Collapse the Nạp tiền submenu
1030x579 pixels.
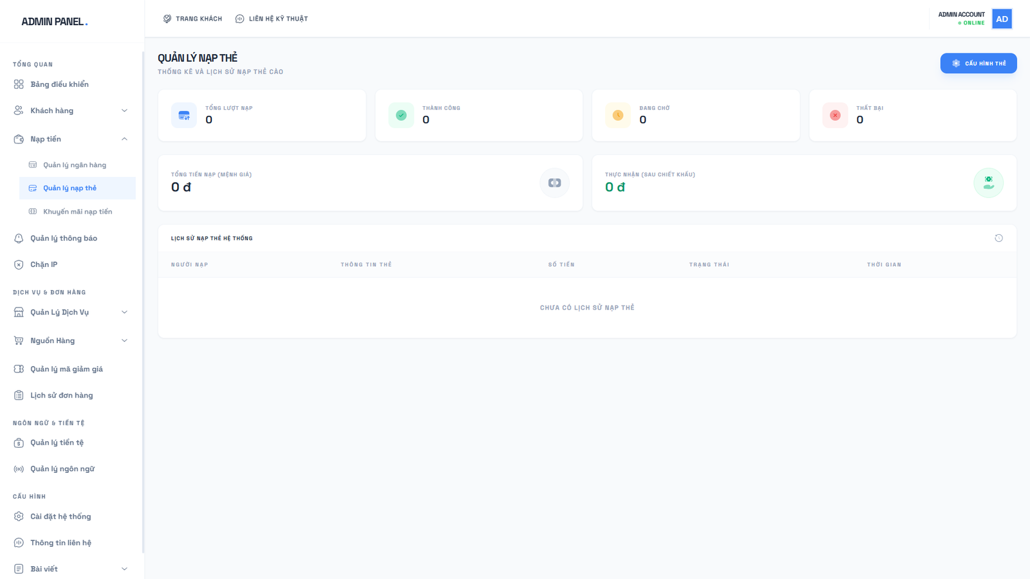tap(124, 139)
